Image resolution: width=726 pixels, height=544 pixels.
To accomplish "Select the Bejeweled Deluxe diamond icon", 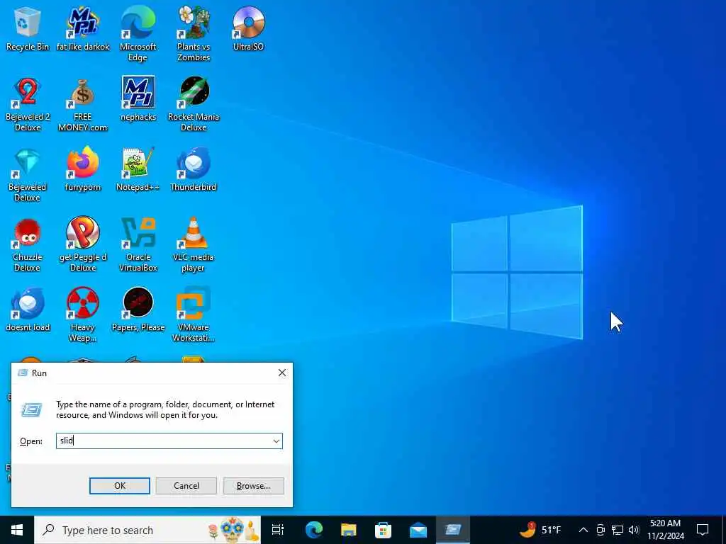I will click(x=28, y=174).
